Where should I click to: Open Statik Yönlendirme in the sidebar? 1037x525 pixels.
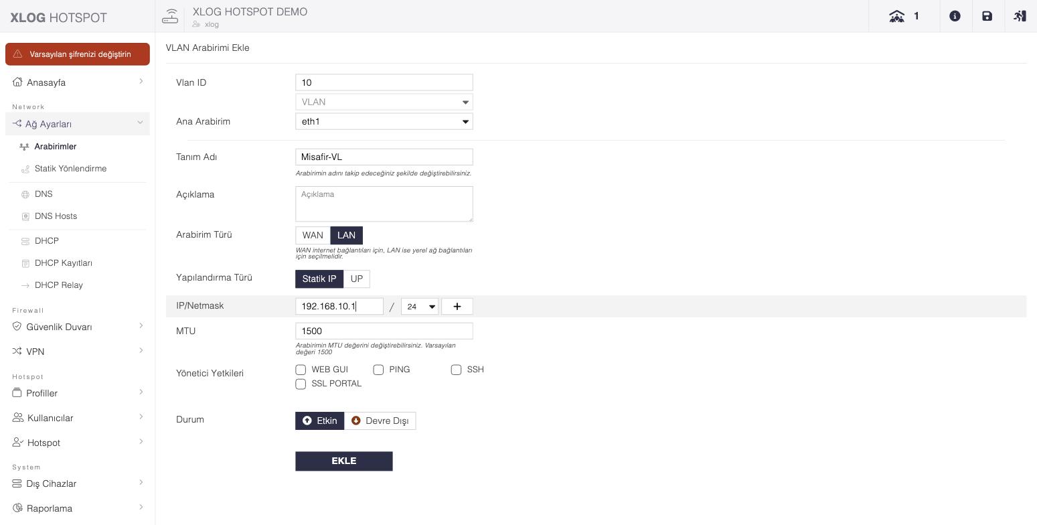pos(70,169)
